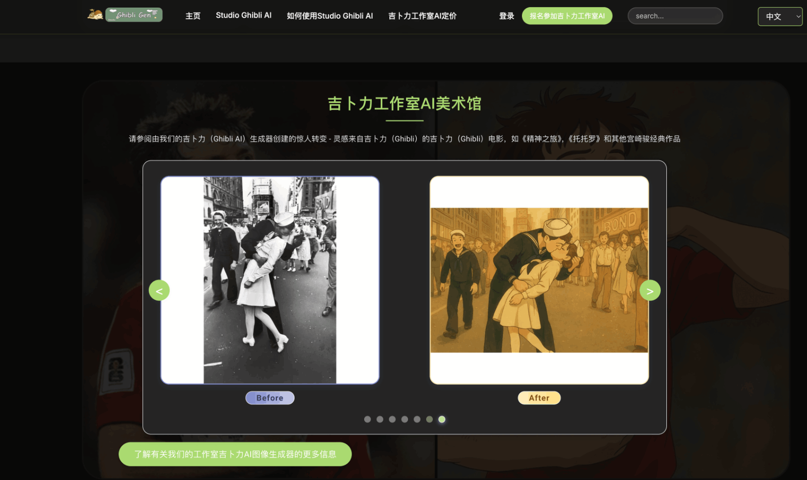The width and height of the screenshot is (807, 480).
Task: Click the After label badge
Action: [539, 398]
